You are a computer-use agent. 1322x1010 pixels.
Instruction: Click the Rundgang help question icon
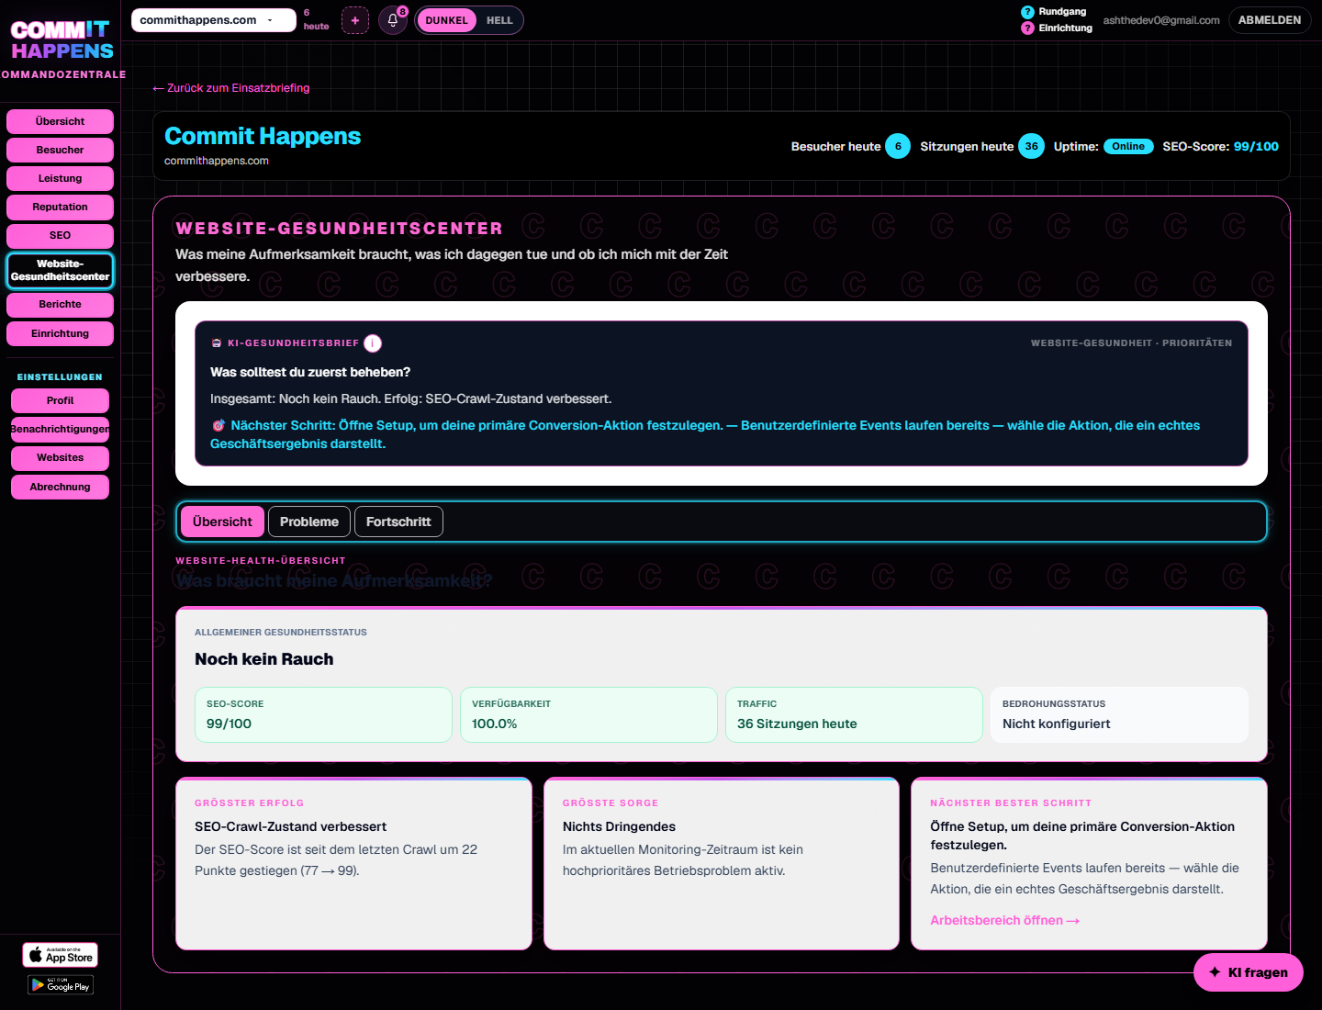[x=1027, y=12]
